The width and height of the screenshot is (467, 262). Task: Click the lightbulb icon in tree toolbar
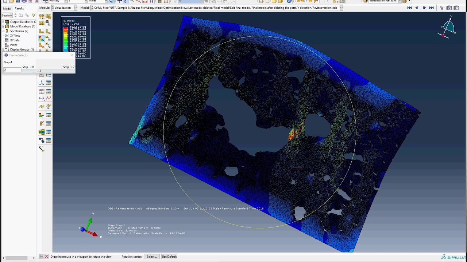(x=34, y=15)
